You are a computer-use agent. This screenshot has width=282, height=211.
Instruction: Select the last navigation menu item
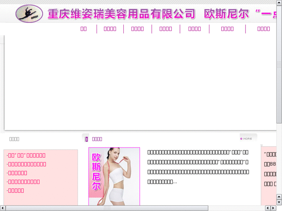[263, 29]
